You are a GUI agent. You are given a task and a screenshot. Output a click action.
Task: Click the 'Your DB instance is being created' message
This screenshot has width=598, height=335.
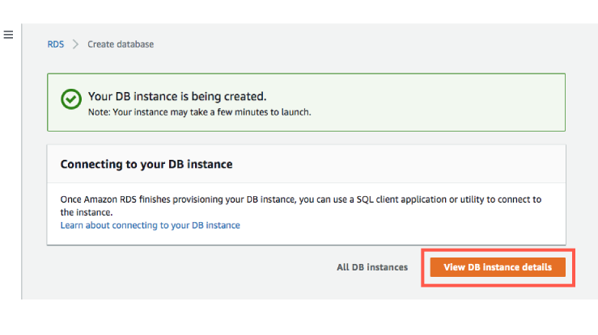[177, 96]
